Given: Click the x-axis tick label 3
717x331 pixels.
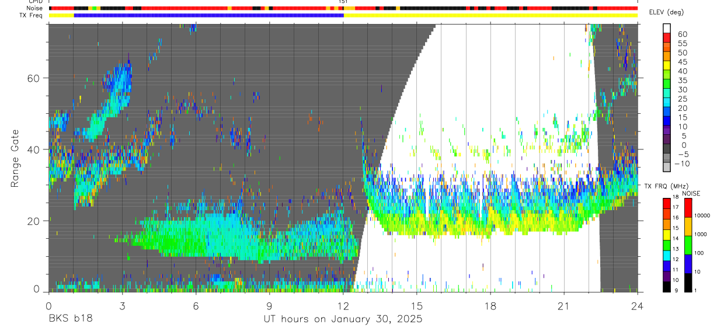Looking at the screenshot, I should click(x=122, y=305).
